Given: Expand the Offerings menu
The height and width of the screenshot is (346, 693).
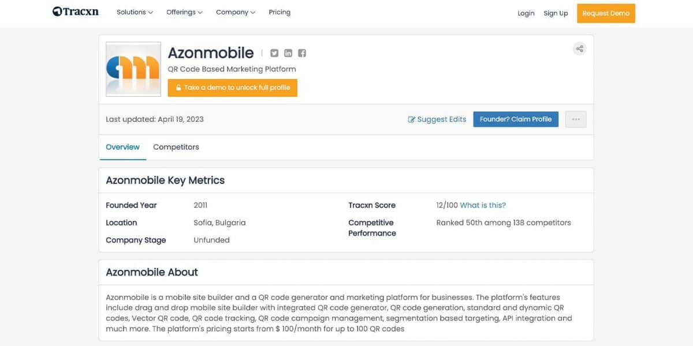Looking at the screenshot, I should [184, 12].
